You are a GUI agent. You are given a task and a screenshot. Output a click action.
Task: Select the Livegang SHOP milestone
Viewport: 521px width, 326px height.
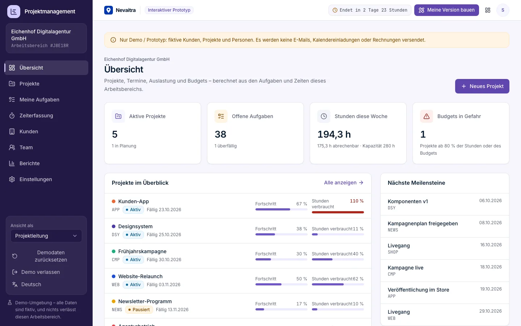445,248
